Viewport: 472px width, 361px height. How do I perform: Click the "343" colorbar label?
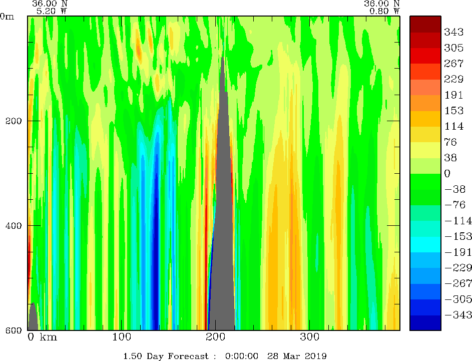[x=453, y=32]
